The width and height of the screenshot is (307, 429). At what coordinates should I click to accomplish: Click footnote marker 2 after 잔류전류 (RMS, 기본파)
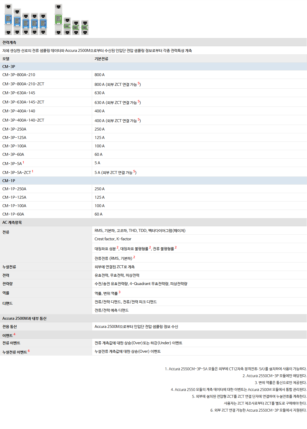tap(134, 257)
